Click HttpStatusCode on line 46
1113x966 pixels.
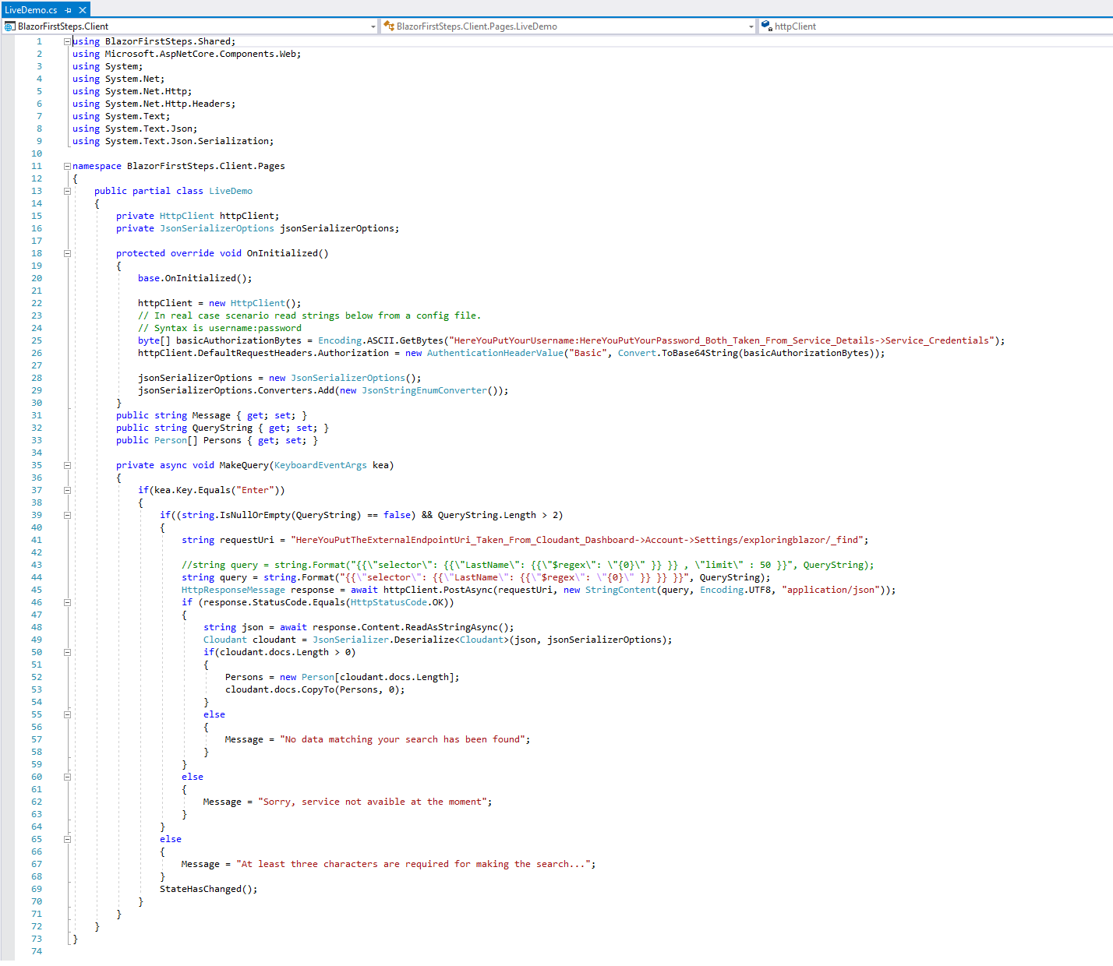(388, 602)
